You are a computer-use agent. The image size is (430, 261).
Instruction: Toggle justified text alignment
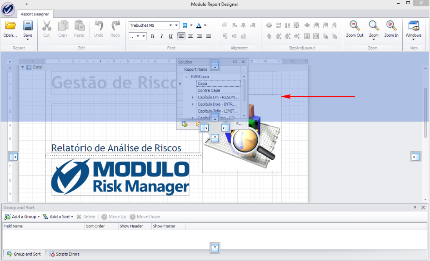209,36
